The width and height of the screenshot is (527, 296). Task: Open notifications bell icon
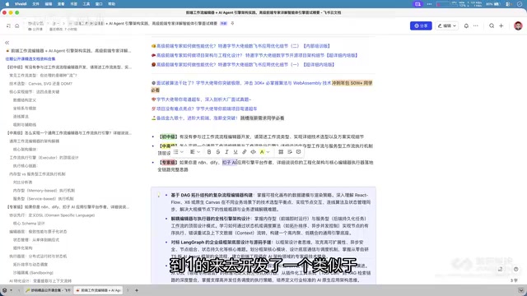(x=466, y=25)
